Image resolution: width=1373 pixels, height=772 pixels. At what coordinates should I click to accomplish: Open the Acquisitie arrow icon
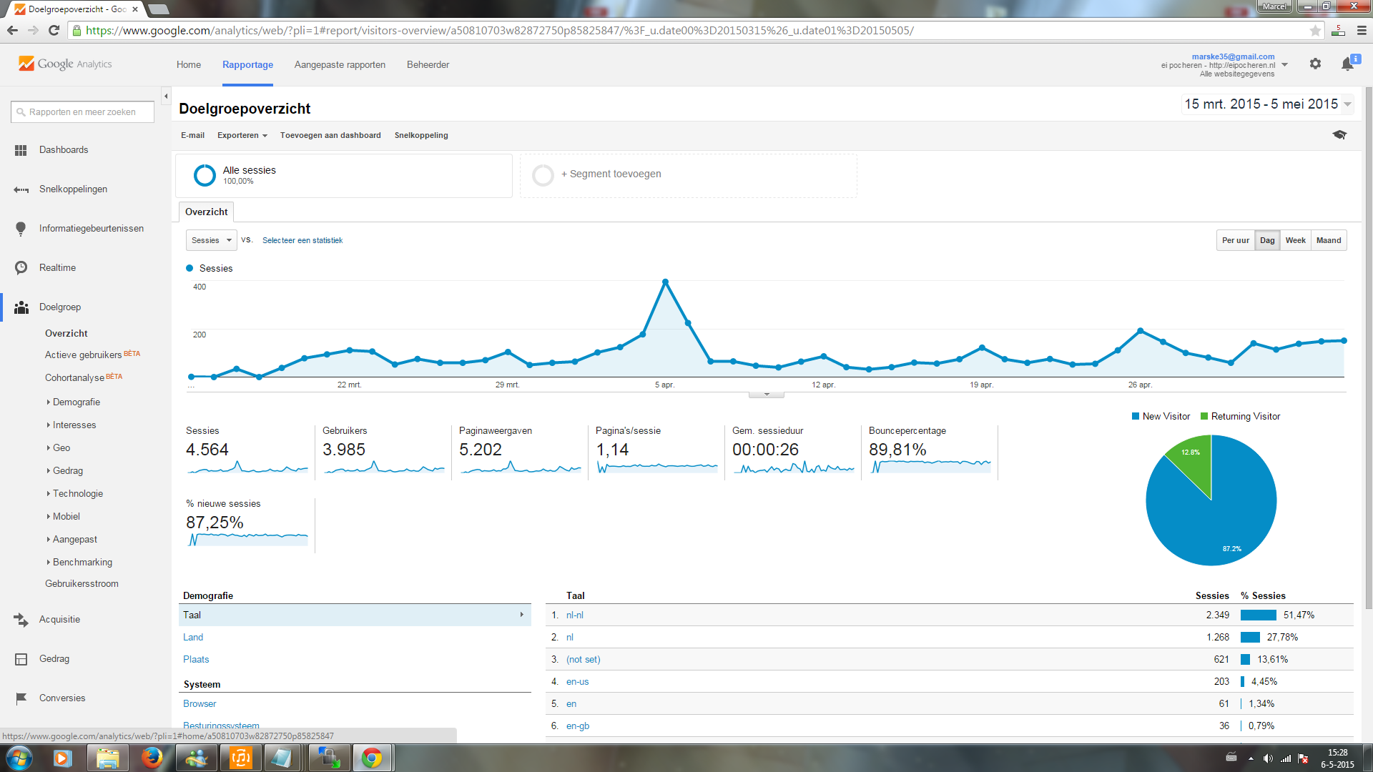(x=21, y=620)
